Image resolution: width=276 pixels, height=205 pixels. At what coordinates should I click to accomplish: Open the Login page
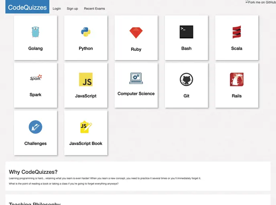pos(57,8)
